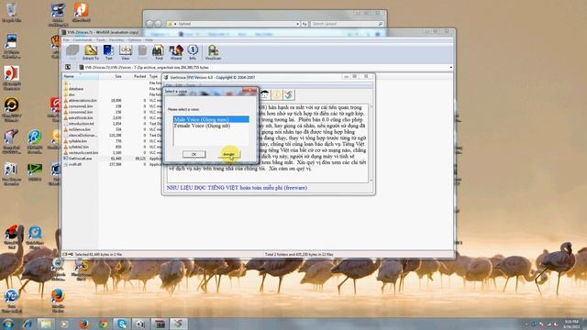
Task: Open the Windows Start menu
Action: point(8,324)
